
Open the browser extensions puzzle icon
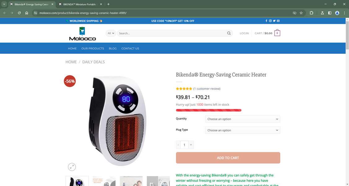point(311,13)
